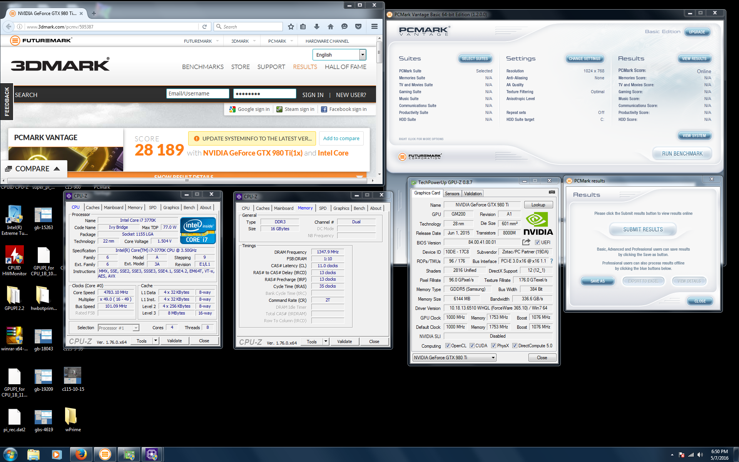Open the Firefox chat bubble icon
This screenshot has height=462, width=739.
(344, 27)
